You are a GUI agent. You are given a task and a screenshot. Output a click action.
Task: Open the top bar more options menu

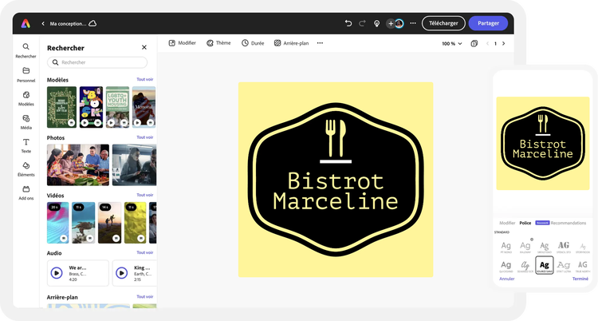click(x=413, y=23)
